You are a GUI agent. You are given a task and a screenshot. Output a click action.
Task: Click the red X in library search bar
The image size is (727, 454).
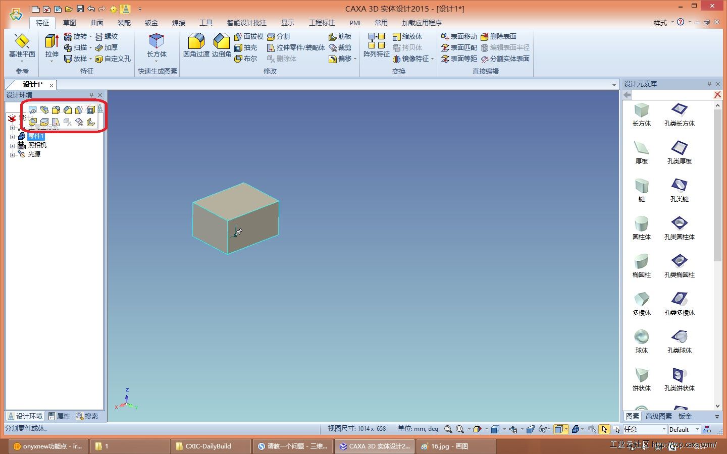(717, 95)
